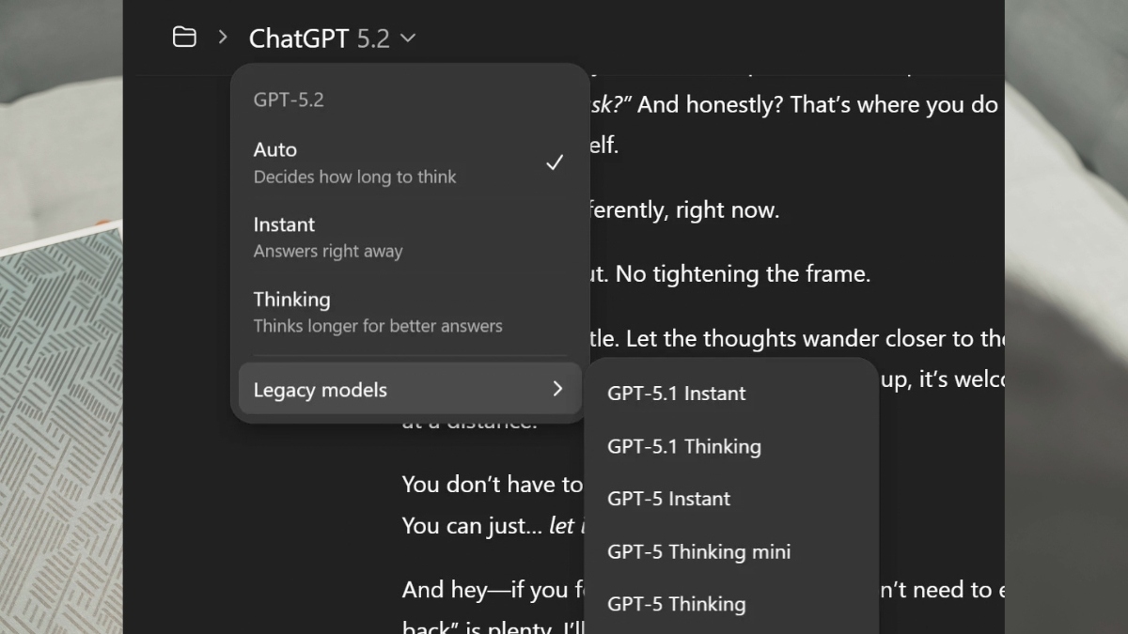
Task: Select the Auto thinking mode
Action: (275, 149)
